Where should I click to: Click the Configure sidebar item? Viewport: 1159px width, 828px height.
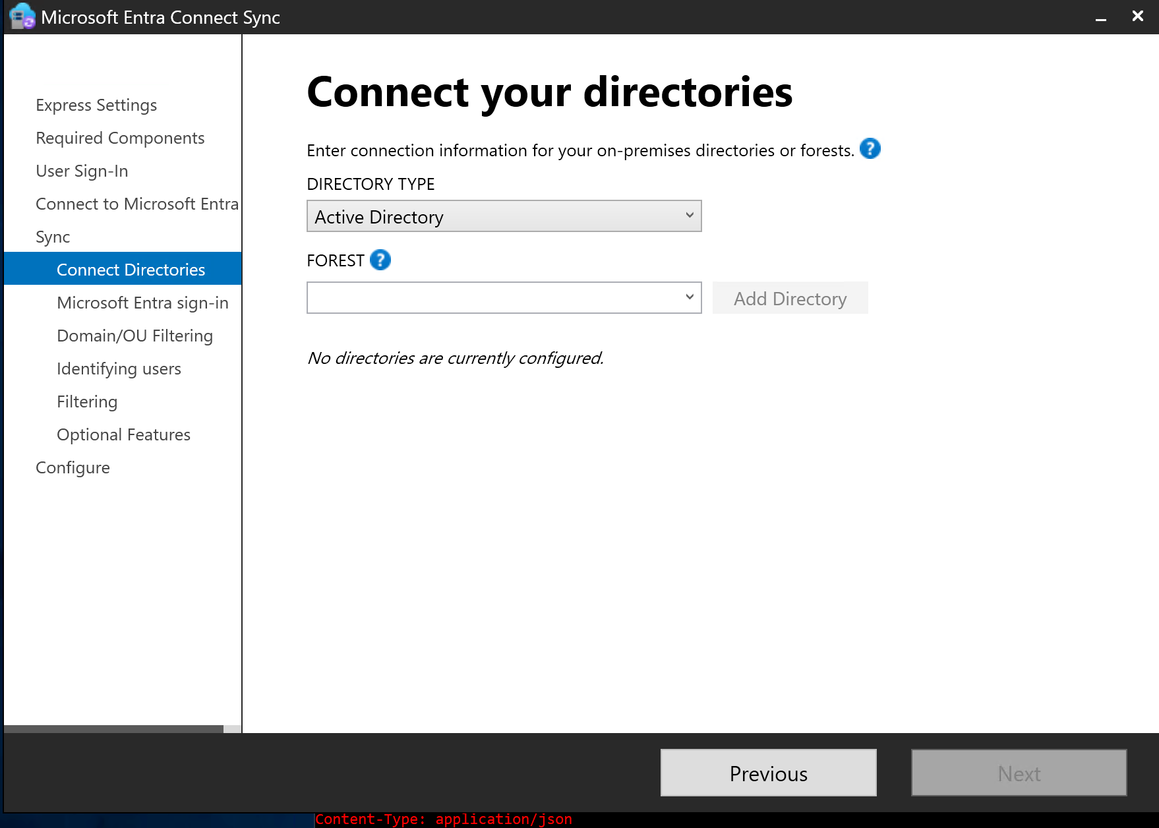click(73, 467)
